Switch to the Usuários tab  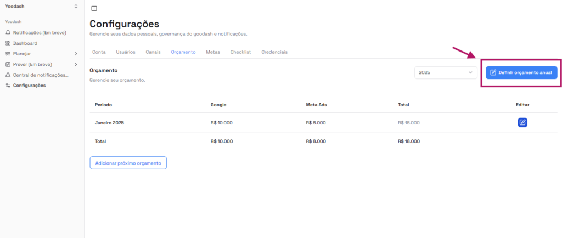point(126,52)
